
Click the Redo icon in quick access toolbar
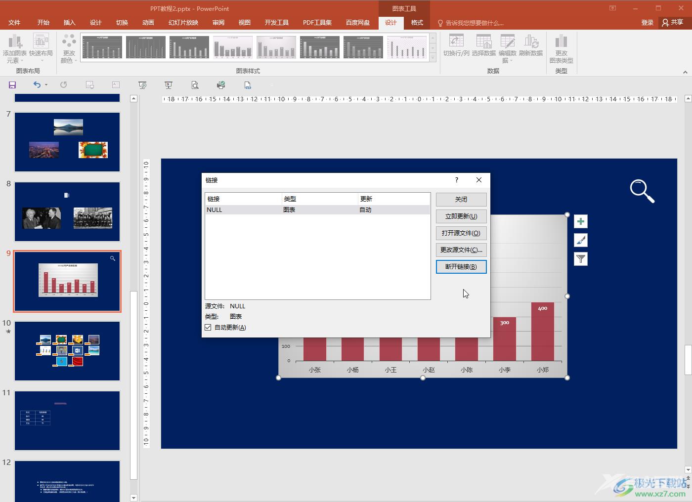pyautogui.click(x=64, y=85)
